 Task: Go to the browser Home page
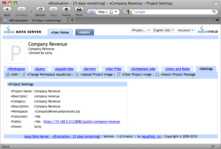pyautogui.click(x=66, y=9)
